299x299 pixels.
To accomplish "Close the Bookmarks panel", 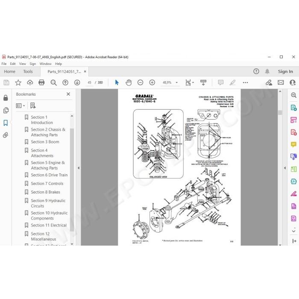I will [x=68, y=94].
